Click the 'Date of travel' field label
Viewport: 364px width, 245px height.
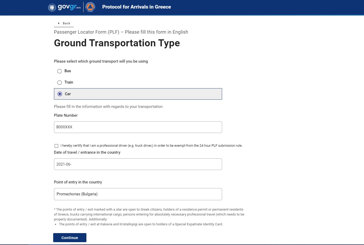point(87,152)
